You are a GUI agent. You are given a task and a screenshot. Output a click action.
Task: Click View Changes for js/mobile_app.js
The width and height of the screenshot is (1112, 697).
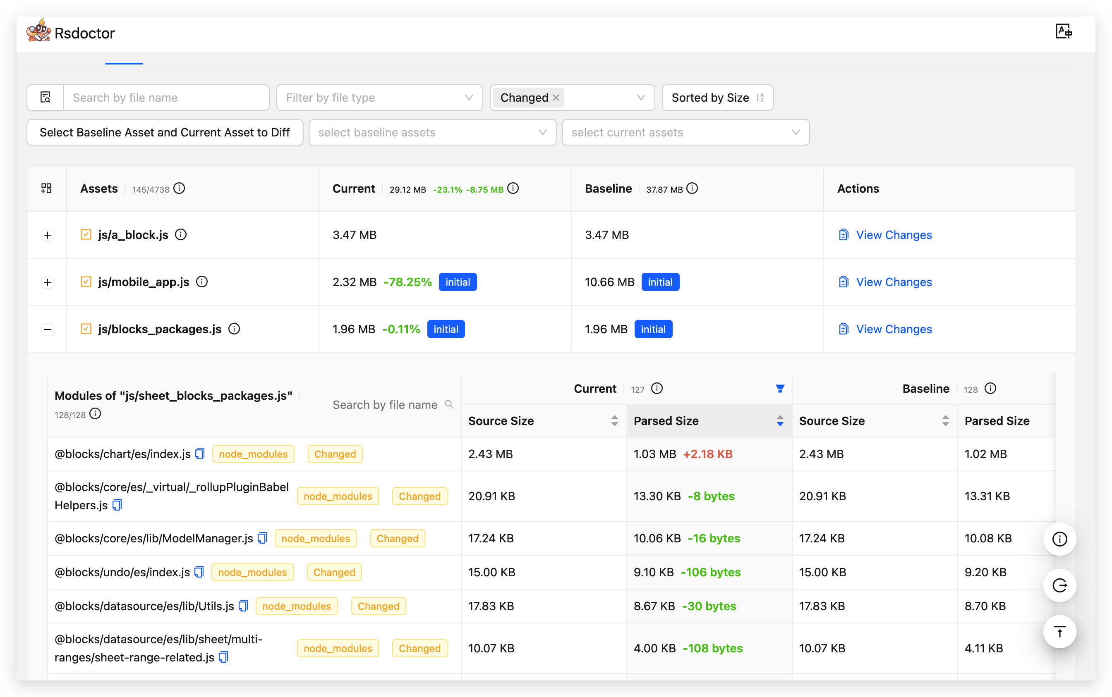point(894,282)
